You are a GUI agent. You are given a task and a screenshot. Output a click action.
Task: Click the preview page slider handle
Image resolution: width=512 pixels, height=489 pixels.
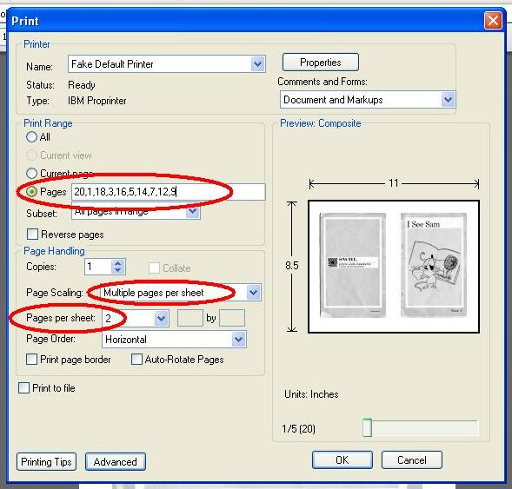pyautogui.click(x=368, y=427)
